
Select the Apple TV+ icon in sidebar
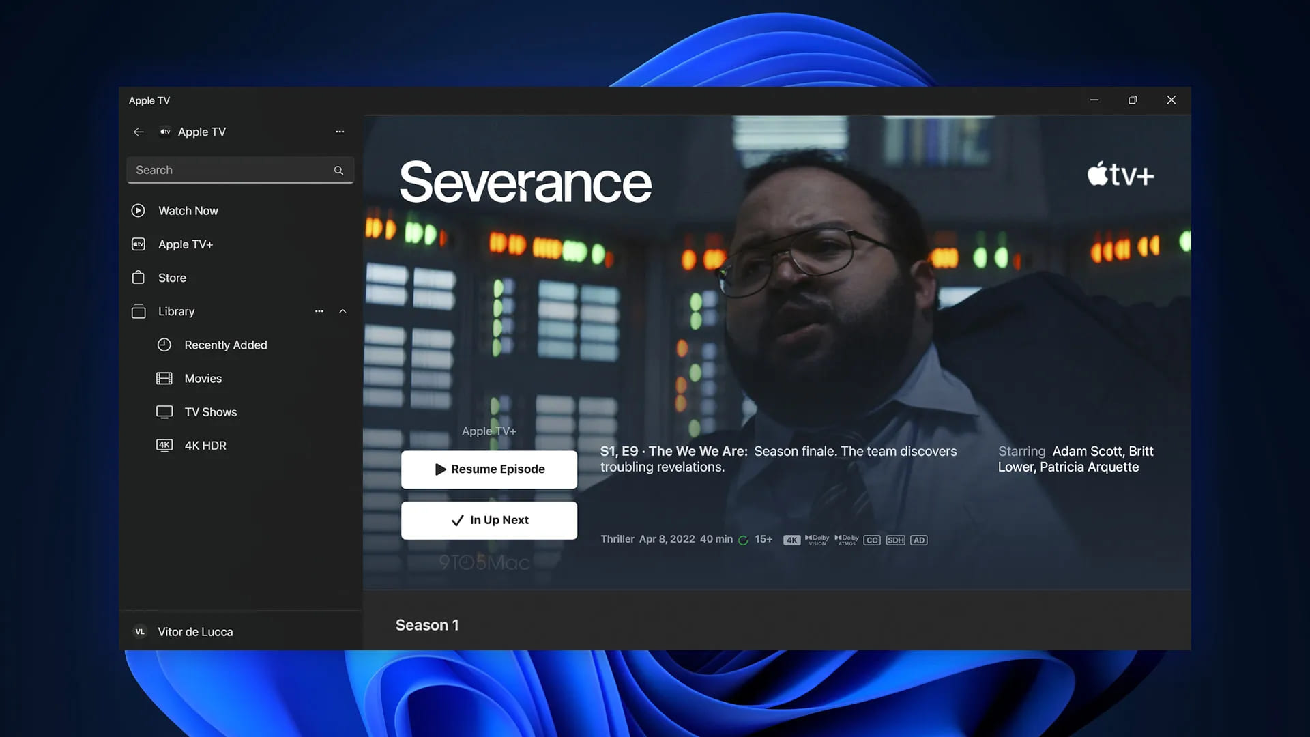click(138, 244)
